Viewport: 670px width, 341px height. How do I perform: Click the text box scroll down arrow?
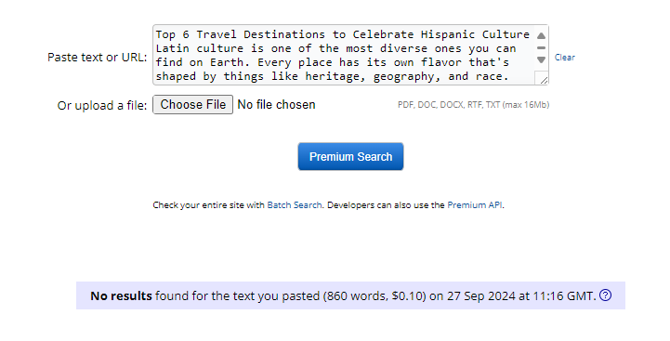(x=541, y=59)
